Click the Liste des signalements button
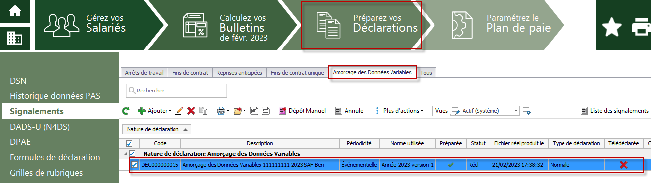The height and width of the screenshot is (183, 651). pos(614,111)
